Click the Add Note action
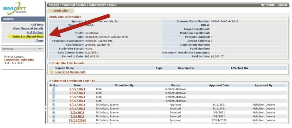Image resolution: width=292 pixels, height=128 pixels. pyautogui.click(x=37, y=25)
